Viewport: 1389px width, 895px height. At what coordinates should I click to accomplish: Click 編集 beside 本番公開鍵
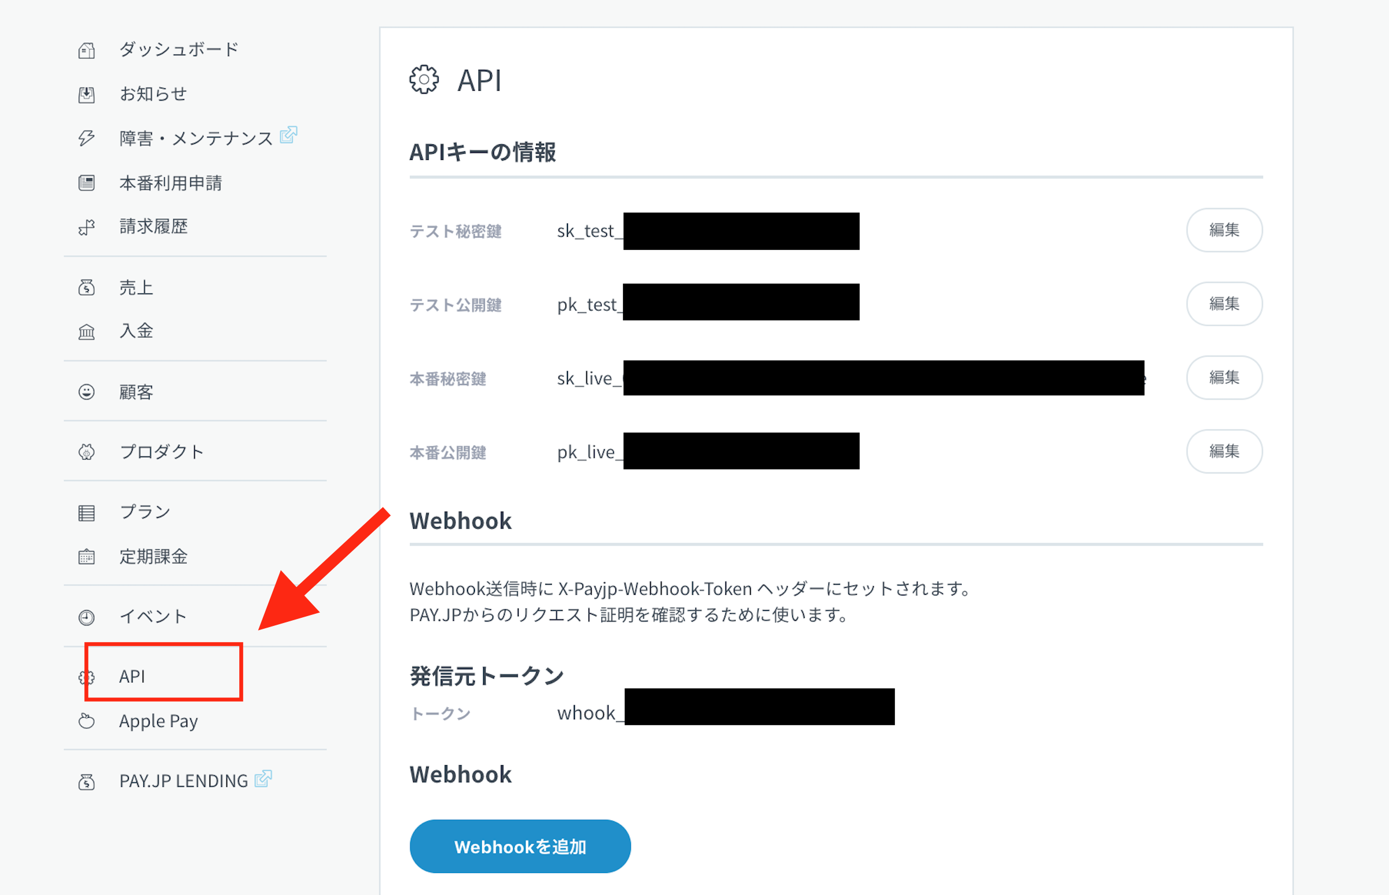pos(1224,452)
